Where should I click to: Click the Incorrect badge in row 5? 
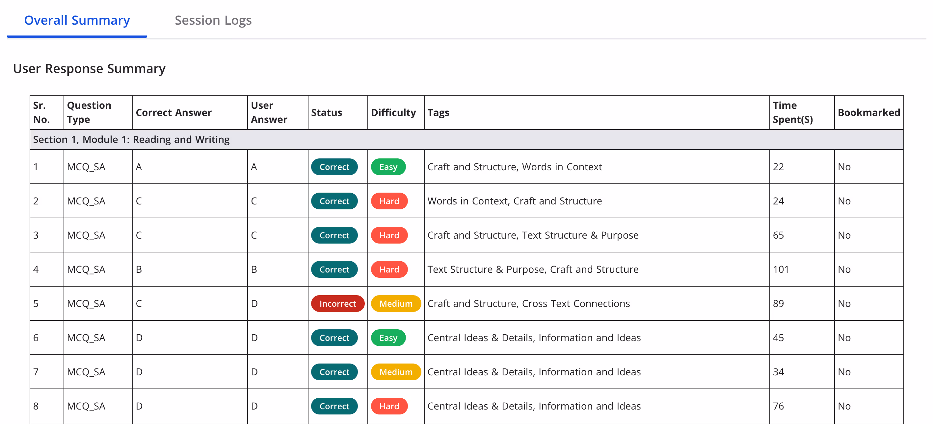click(x=337, y=304)
